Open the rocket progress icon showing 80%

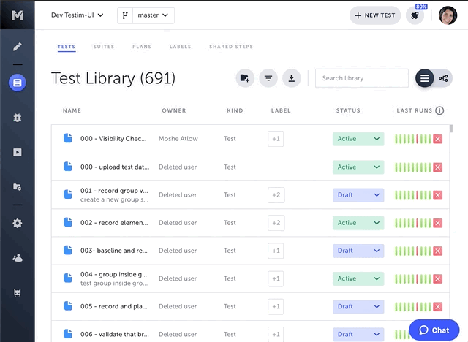pyautogui.click(x=415, y=15)
